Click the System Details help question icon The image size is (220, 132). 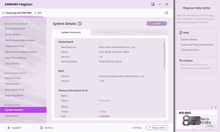point(80,24)
